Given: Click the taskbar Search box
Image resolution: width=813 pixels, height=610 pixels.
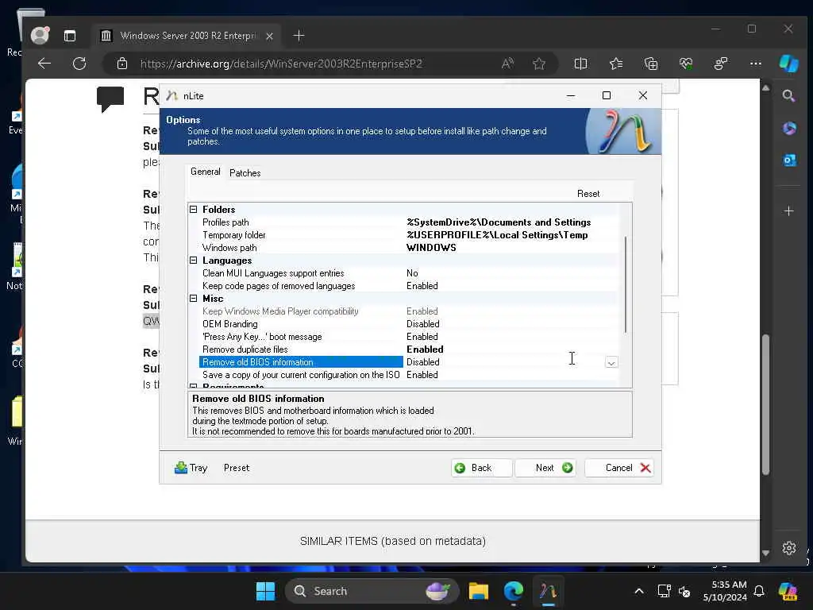Looking at the screenshot, I should pos(372,591).
